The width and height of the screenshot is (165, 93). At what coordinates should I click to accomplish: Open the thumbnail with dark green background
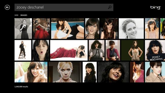133,50
